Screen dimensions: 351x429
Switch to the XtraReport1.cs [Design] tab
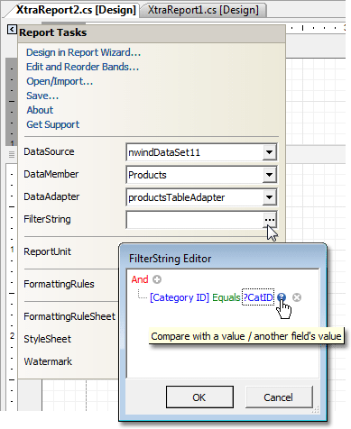tap(203, 10)
